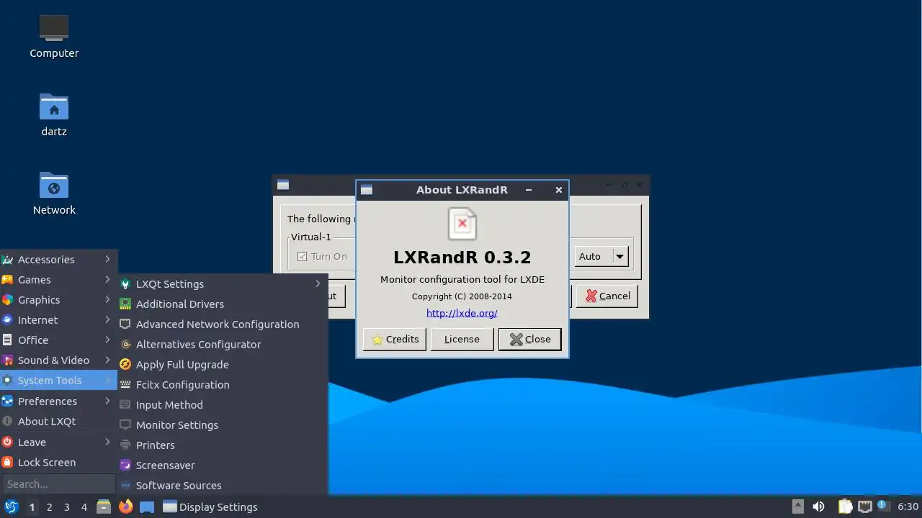Click the show desktop taskbar icon
This screenshot has height=518, width=922.
[147, 506]
